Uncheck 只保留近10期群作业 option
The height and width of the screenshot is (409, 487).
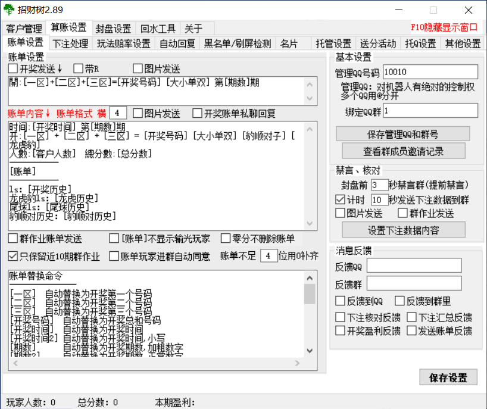13,257
